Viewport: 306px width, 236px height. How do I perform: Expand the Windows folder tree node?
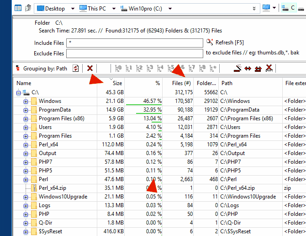coord(26,101)
